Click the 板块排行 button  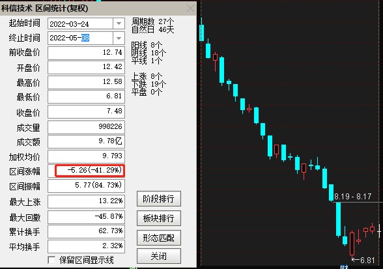159,218
